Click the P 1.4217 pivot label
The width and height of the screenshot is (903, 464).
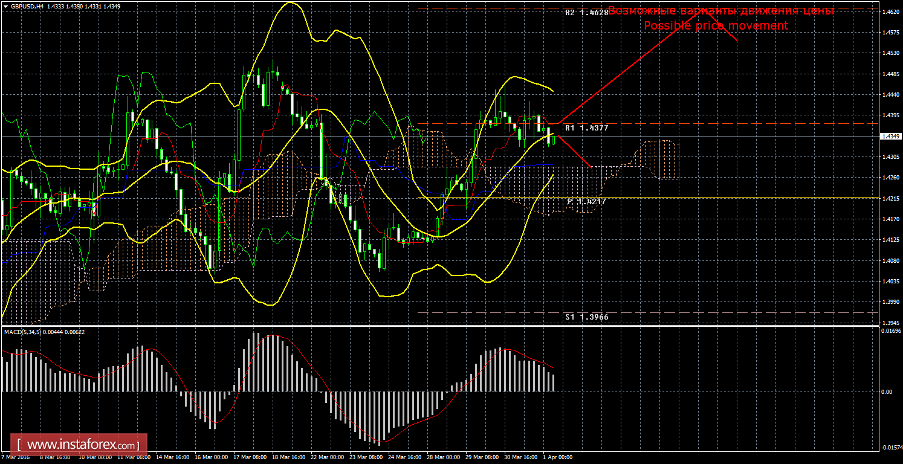tap(586, 201)
